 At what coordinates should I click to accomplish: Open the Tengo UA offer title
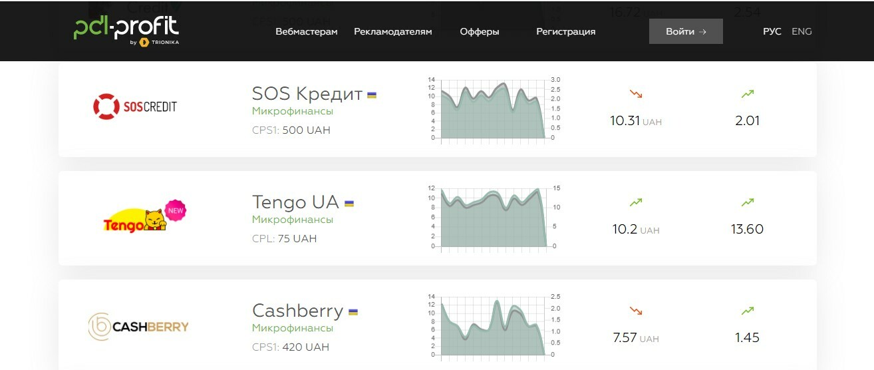pos(295,202)
